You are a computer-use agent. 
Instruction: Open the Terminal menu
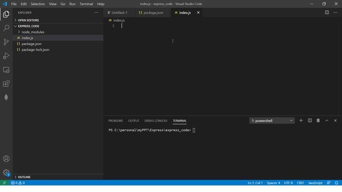click(x=86, y=4)
